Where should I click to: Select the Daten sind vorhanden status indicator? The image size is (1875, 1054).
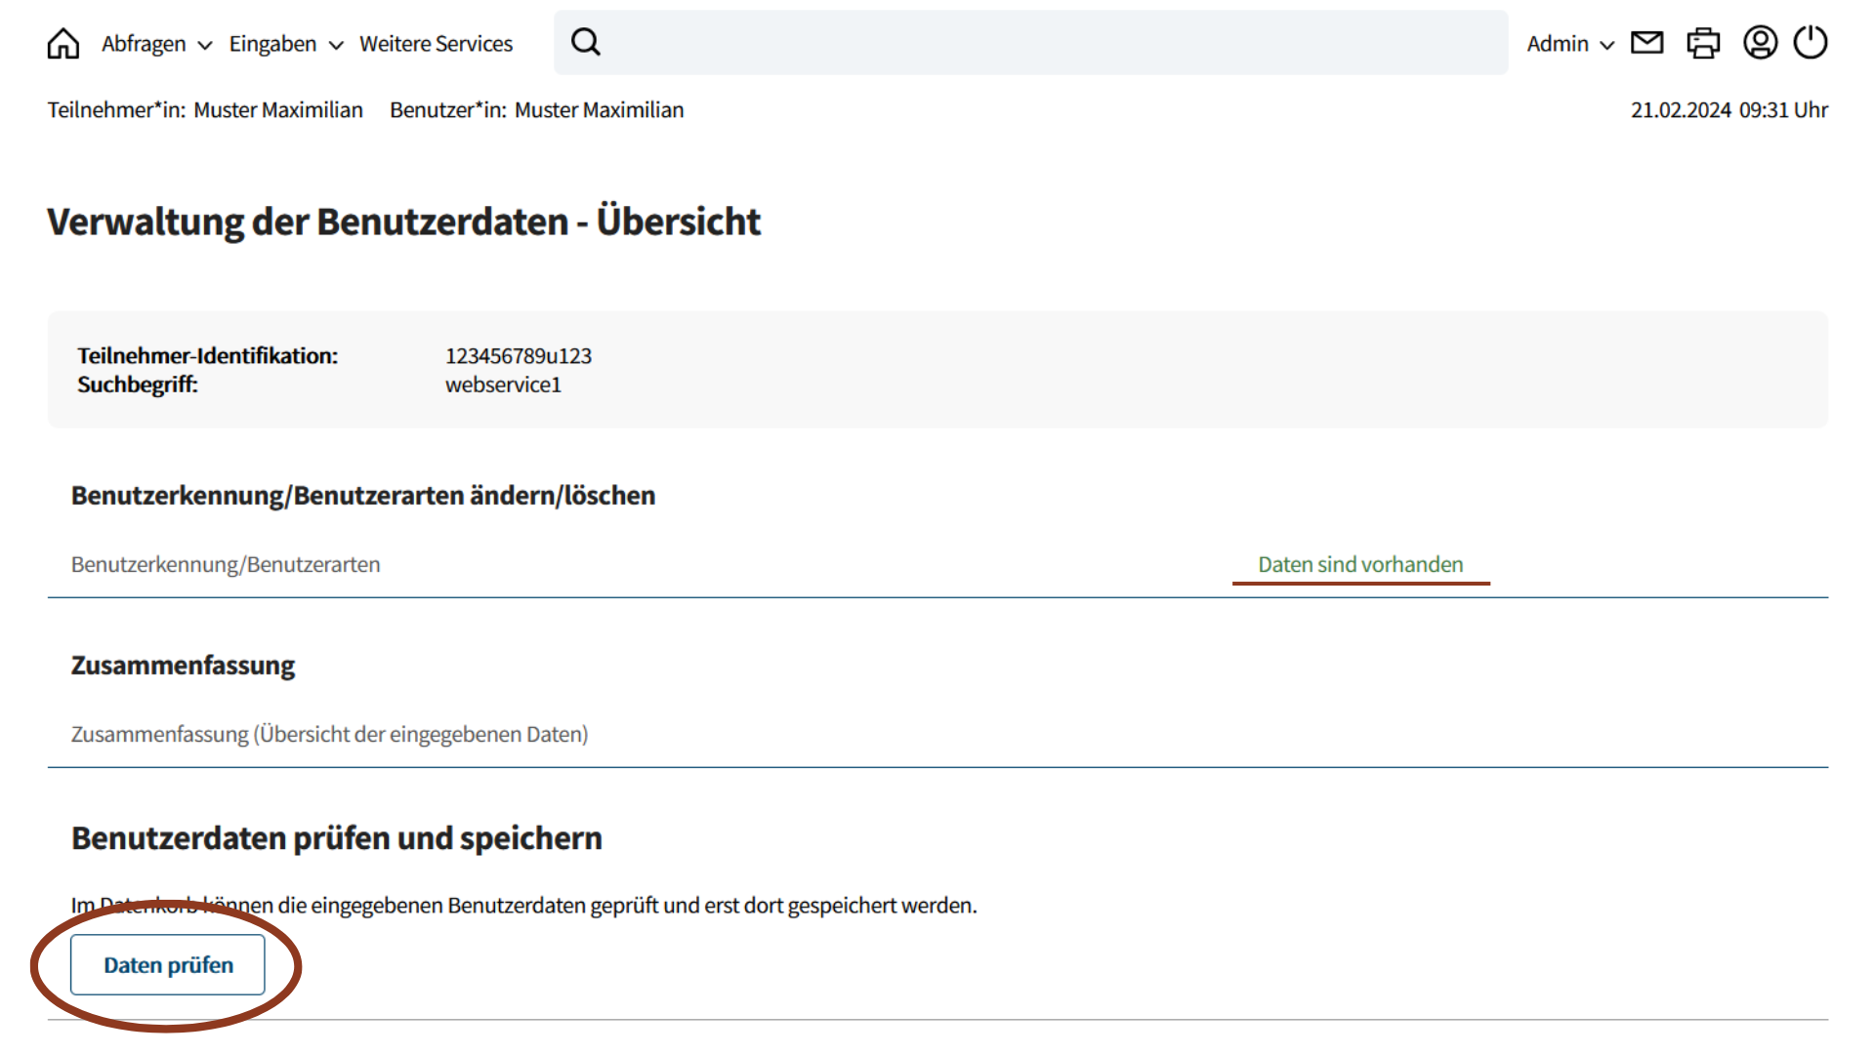point(1358,564)
